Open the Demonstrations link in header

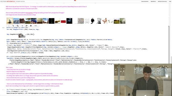tap(145, 1)
